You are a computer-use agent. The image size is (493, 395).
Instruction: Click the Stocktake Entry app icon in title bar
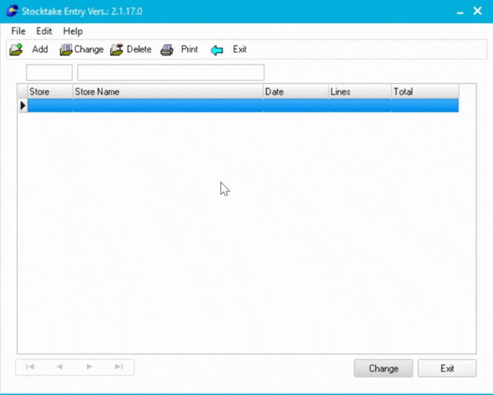[x=12, y=11]
